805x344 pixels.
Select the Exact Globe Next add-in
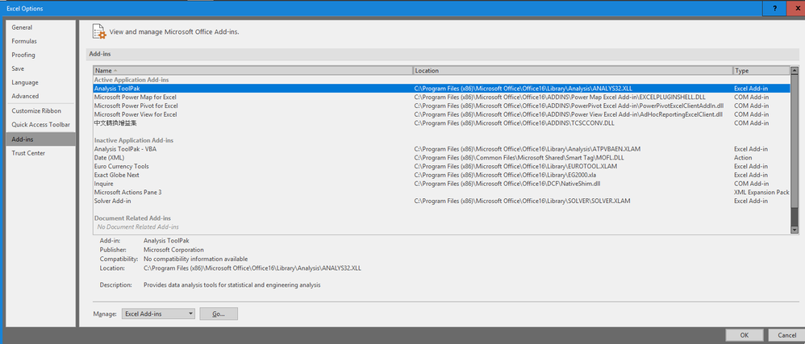tap(441, 176)
